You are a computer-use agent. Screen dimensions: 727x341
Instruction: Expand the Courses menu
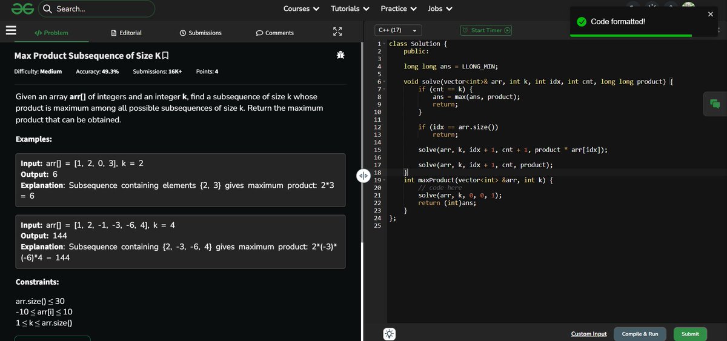301,8
